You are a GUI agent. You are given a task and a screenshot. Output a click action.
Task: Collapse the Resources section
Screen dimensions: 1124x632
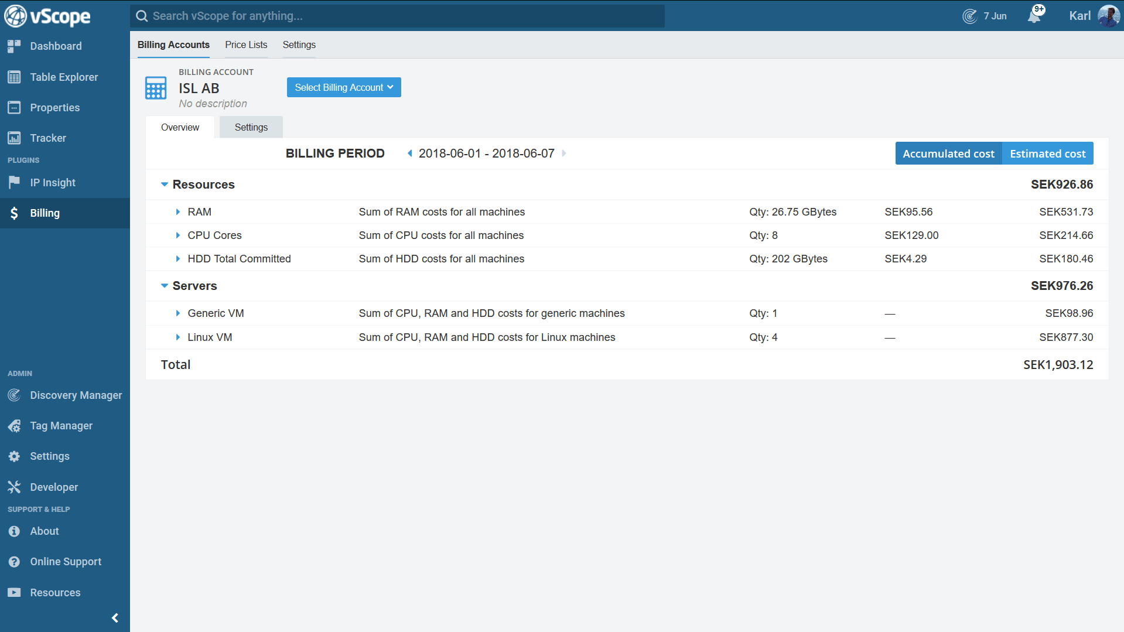[165, 185]
